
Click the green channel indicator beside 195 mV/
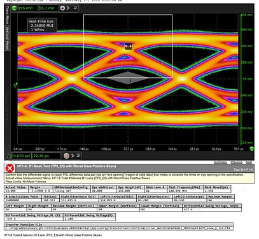click(x=14, y=8)
